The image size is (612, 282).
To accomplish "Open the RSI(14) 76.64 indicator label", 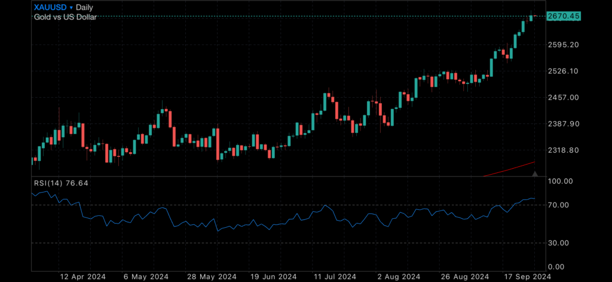I will pyautogui.click(x=61, y=183).
